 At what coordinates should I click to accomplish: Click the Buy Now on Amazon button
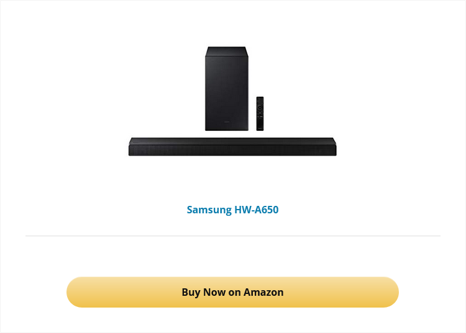tap(232, 292)
